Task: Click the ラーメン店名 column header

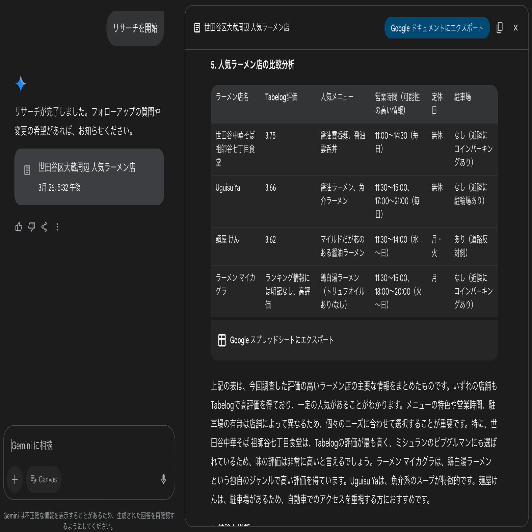Action: [232, 97]
